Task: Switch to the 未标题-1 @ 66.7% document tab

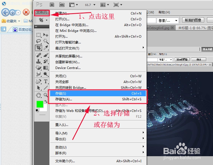Action: (x=194, y=28)
